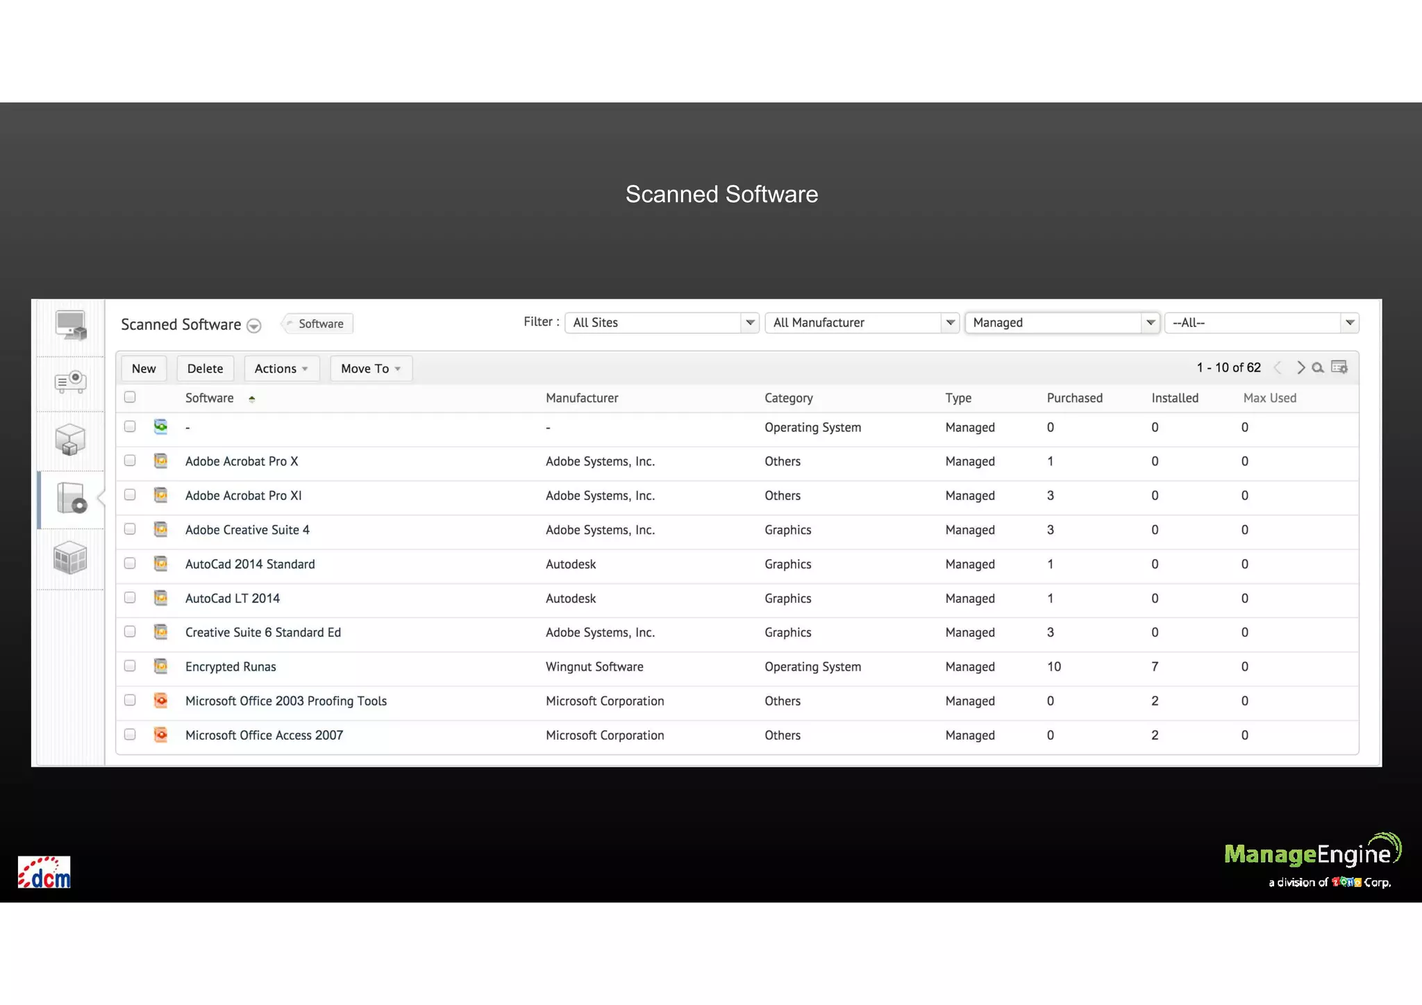Expand the All Sites filter dropdown

(x=661, y=323)
